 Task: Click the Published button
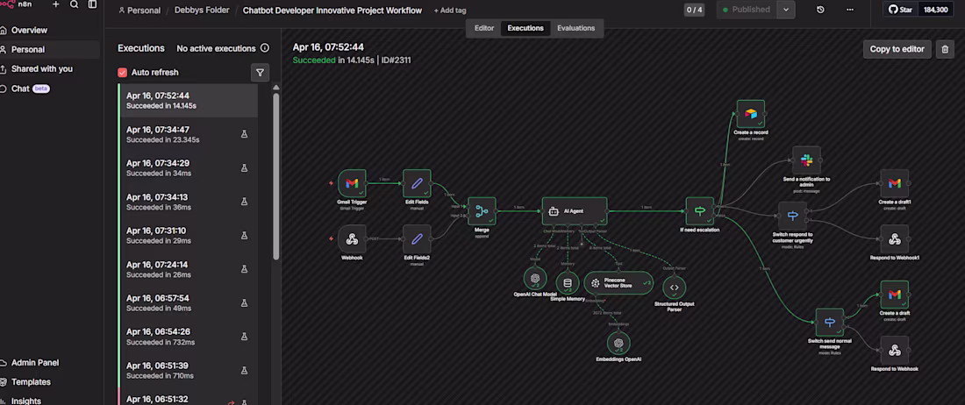pyautogui.click(x=747, y=10)
